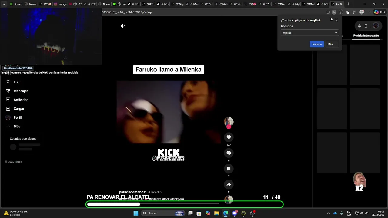388x218 pixels.
Task: Open Microsoft Store taskbar icon
Action: point(199,213)
